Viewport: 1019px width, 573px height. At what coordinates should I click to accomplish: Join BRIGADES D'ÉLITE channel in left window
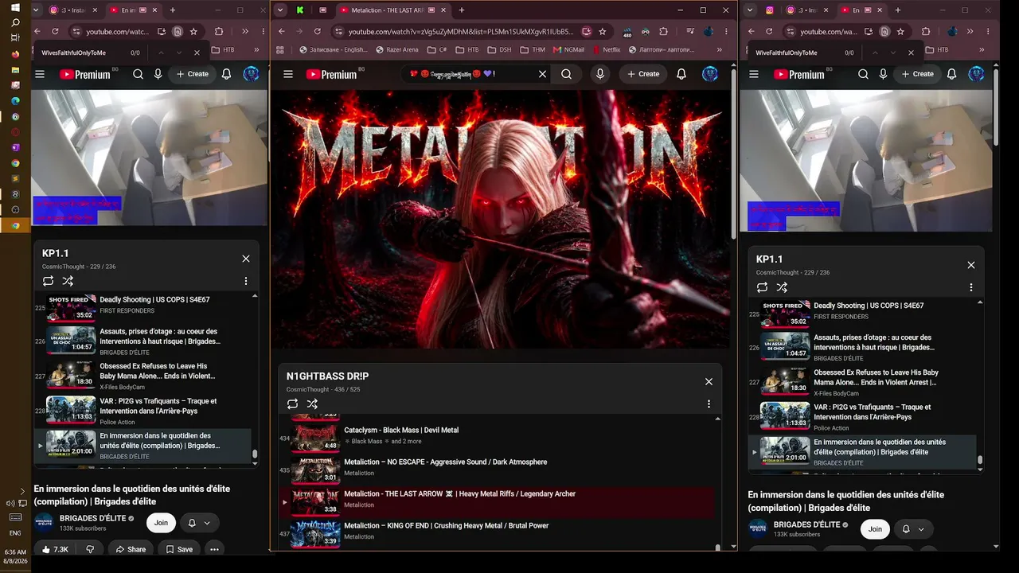coord(161,523)
